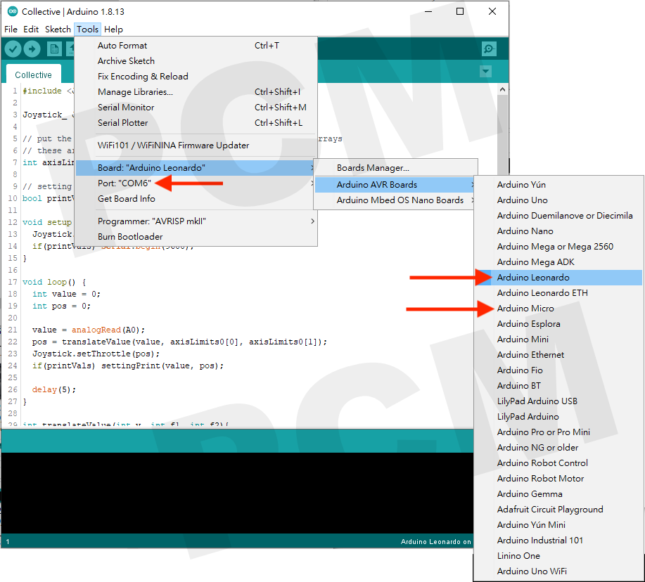This screenshot has height=582, width=645.
Task: Open Manage Libraries...
Action: click(196, 92)
